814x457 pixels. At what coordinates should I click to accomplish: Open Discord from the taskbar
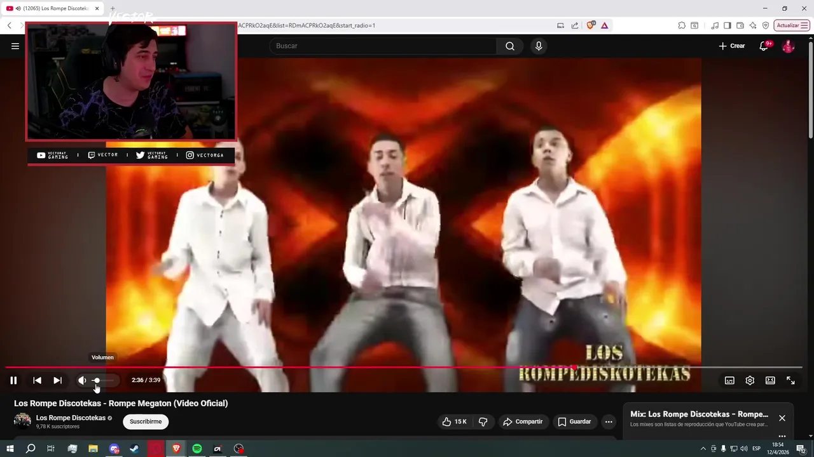point(114,449)
